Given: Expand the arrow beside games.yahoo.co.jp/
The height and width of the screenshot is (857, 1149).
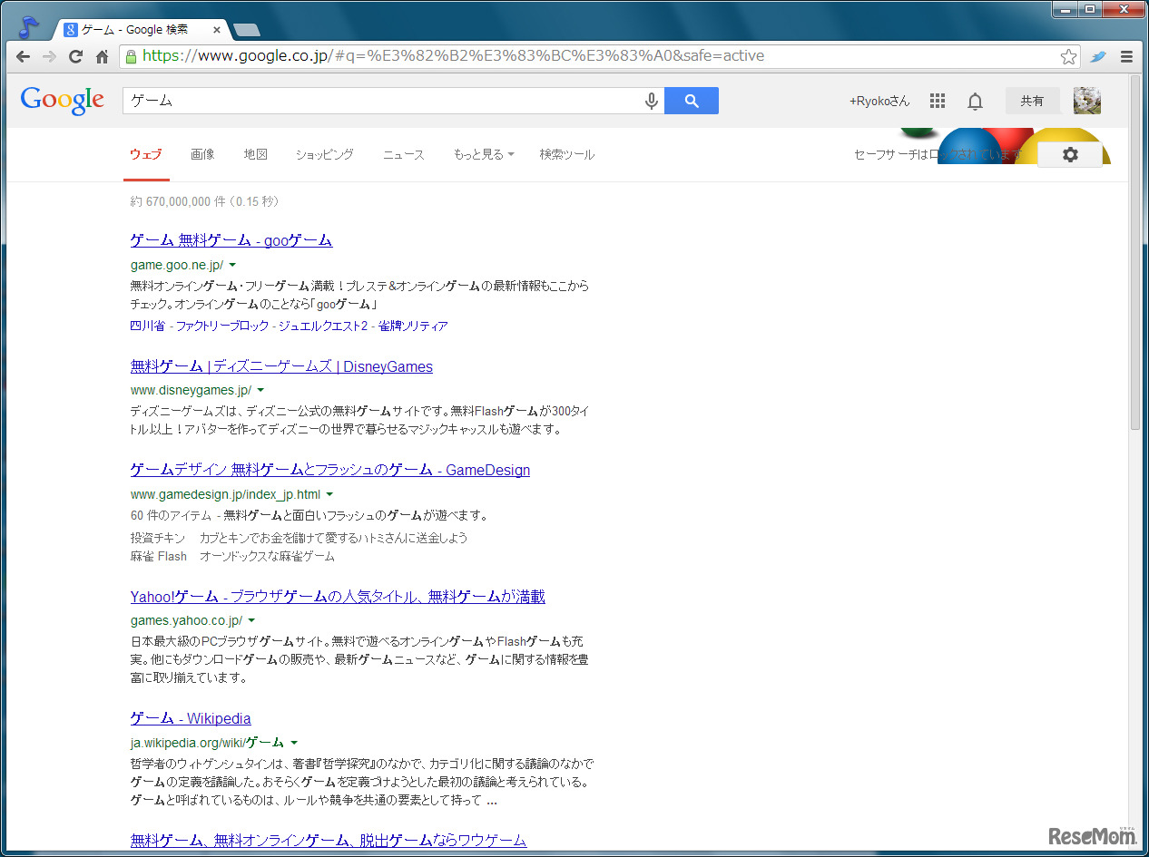Looking at the screenshot, I should (251, 620).
